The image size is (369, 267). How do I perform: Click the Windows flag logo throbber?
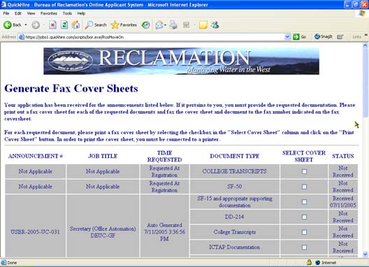click(x=362, y=13)
